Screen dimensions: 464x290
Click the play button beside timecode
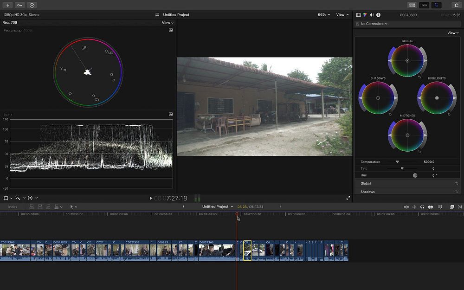(x=151, y=198)
